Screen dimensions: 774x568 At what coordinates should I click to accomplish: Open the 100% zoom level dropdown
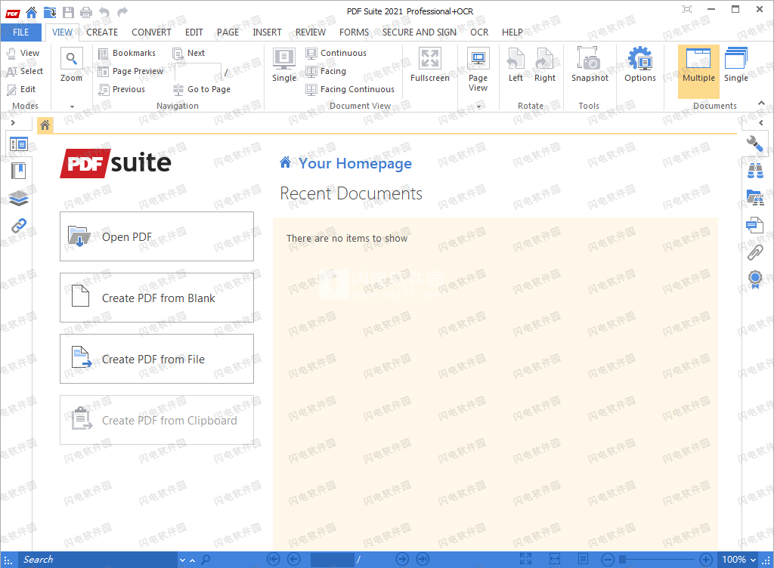click(x=738, y=560)
